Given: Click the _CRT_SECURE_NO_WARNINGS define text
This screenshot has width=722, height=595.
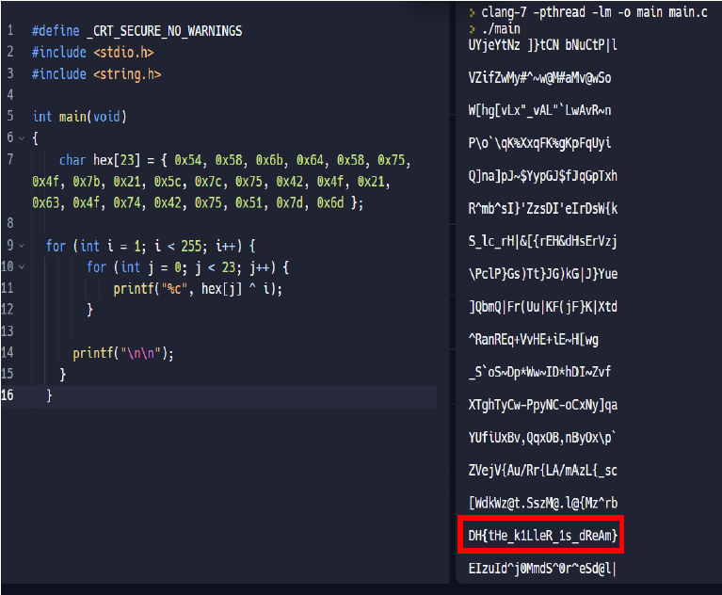Looking at the screenshot, I should [165, 31].
